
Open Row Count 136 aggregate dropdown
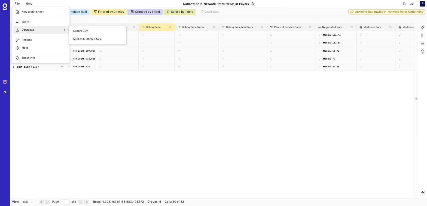pyautogui.click(x=69, y=67)
